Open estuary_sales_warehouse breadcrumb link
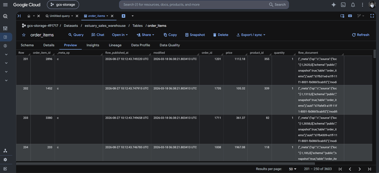Screen dimensions: 379x173 [x=105, y=26]
